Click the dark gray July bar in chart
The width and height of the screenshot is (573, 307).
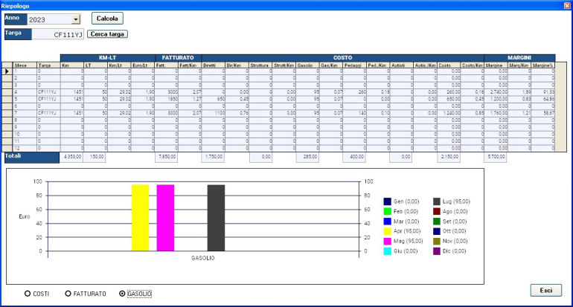(216, 217)
